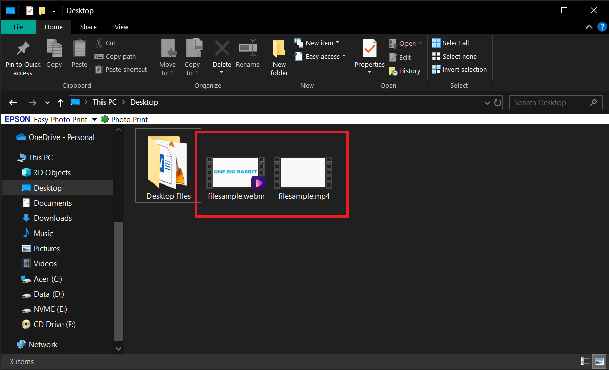Click Invert selection command
Screen dimensions: 609x370
[x=460, y=70]
